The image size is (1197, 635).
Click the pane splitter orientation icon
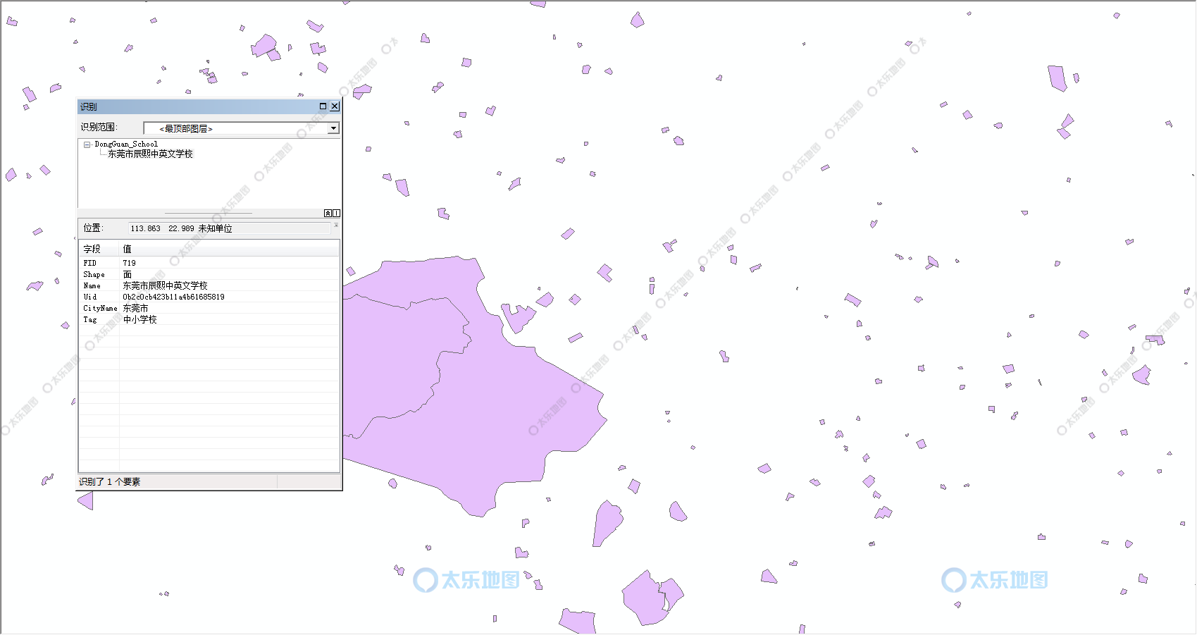point(336,213)
